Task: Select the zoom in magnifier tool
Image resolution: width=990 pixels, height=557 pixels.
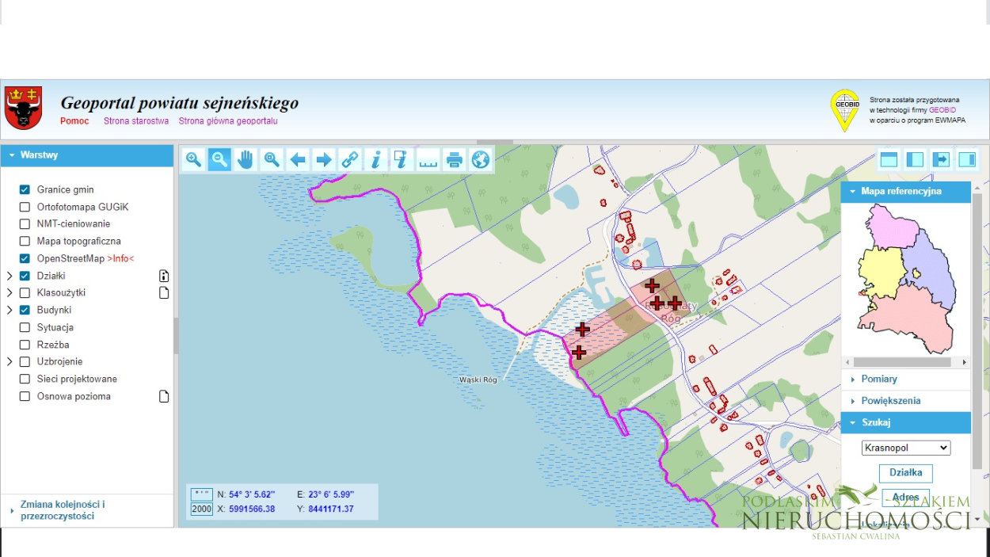Action: [193, 160]
